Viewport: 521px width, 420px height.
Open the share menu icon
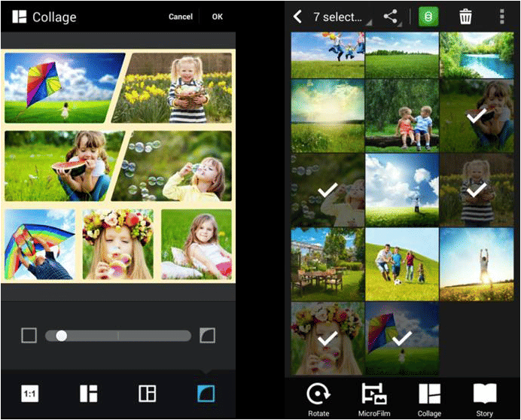pos(391,17)
